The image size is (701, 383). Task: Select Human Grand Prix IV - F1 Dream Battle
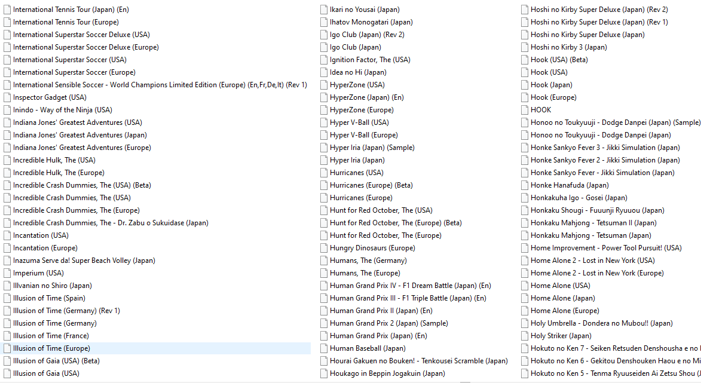tap(411, 286)
